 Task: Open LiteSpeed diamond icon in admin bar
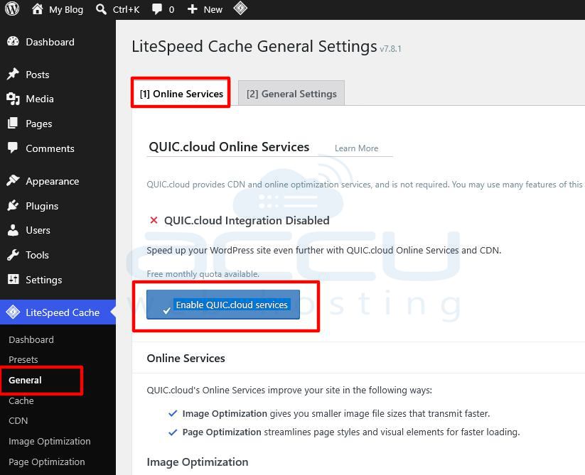point(240,9)
